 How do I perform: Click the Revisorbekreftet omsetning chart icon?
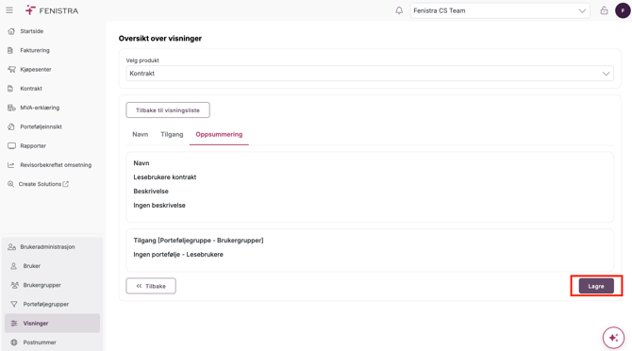coord(11,165)
